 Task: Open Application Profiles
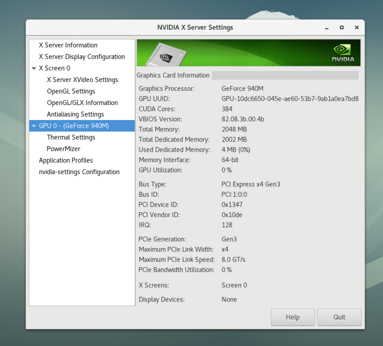tap(66, 160)
